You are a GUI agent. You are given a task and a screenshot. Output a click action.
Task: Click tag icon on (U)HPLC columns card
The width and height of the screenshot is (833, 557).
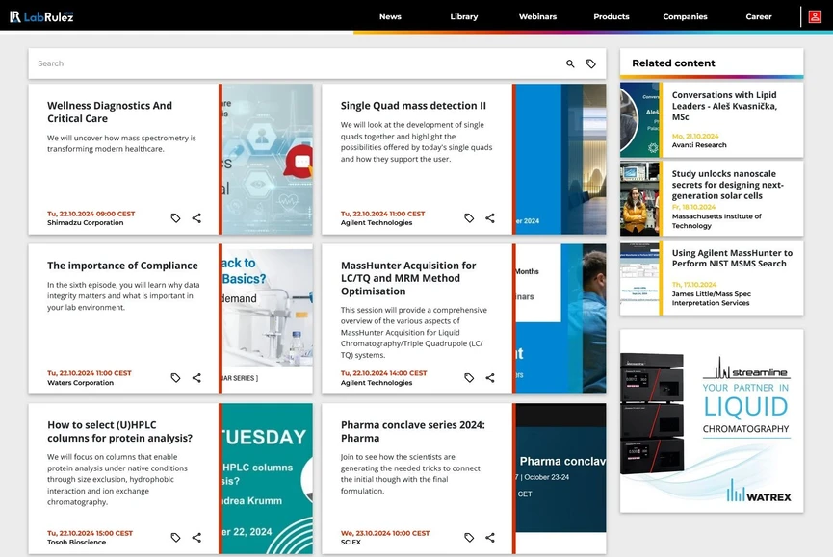pos(175,538)
